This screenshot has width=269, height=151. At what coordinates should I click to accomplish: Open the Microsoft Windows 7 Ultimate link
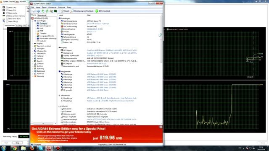click(x=98, y=24)
